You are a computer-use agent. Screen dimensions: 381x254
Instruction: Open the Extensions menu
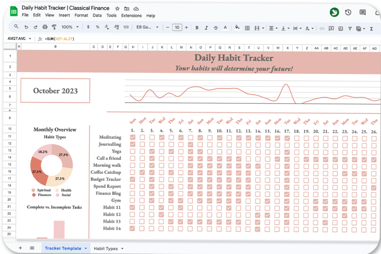[131, 15]
